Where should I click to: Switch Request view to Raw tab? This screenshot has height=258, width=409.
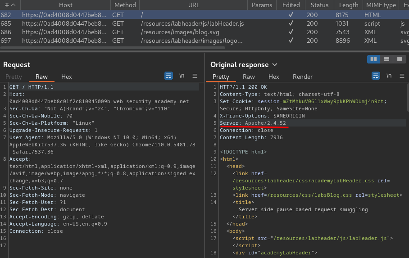click(42, 77)
